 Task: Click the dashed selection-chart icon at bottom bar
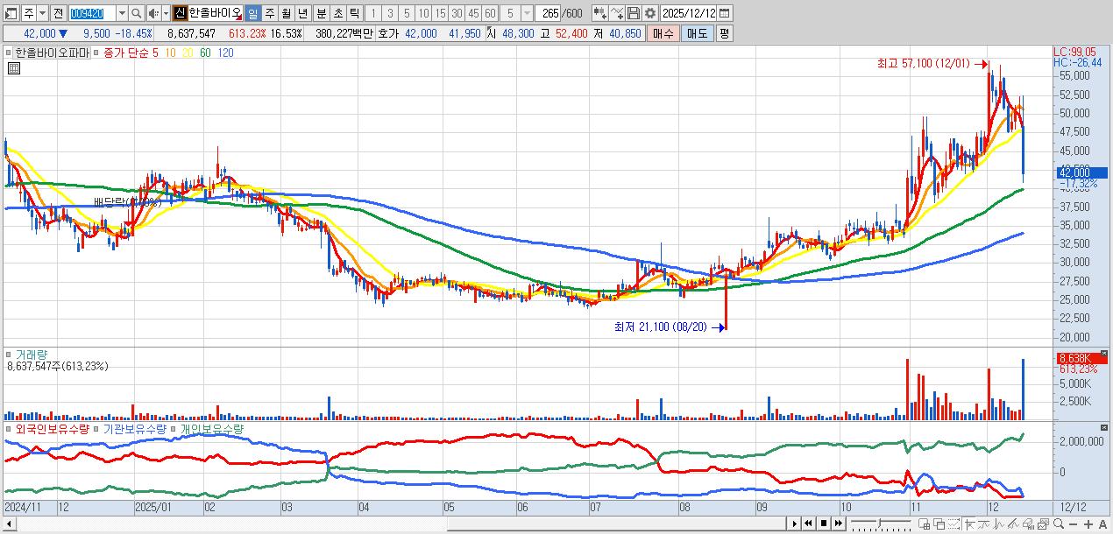point(954,523)
